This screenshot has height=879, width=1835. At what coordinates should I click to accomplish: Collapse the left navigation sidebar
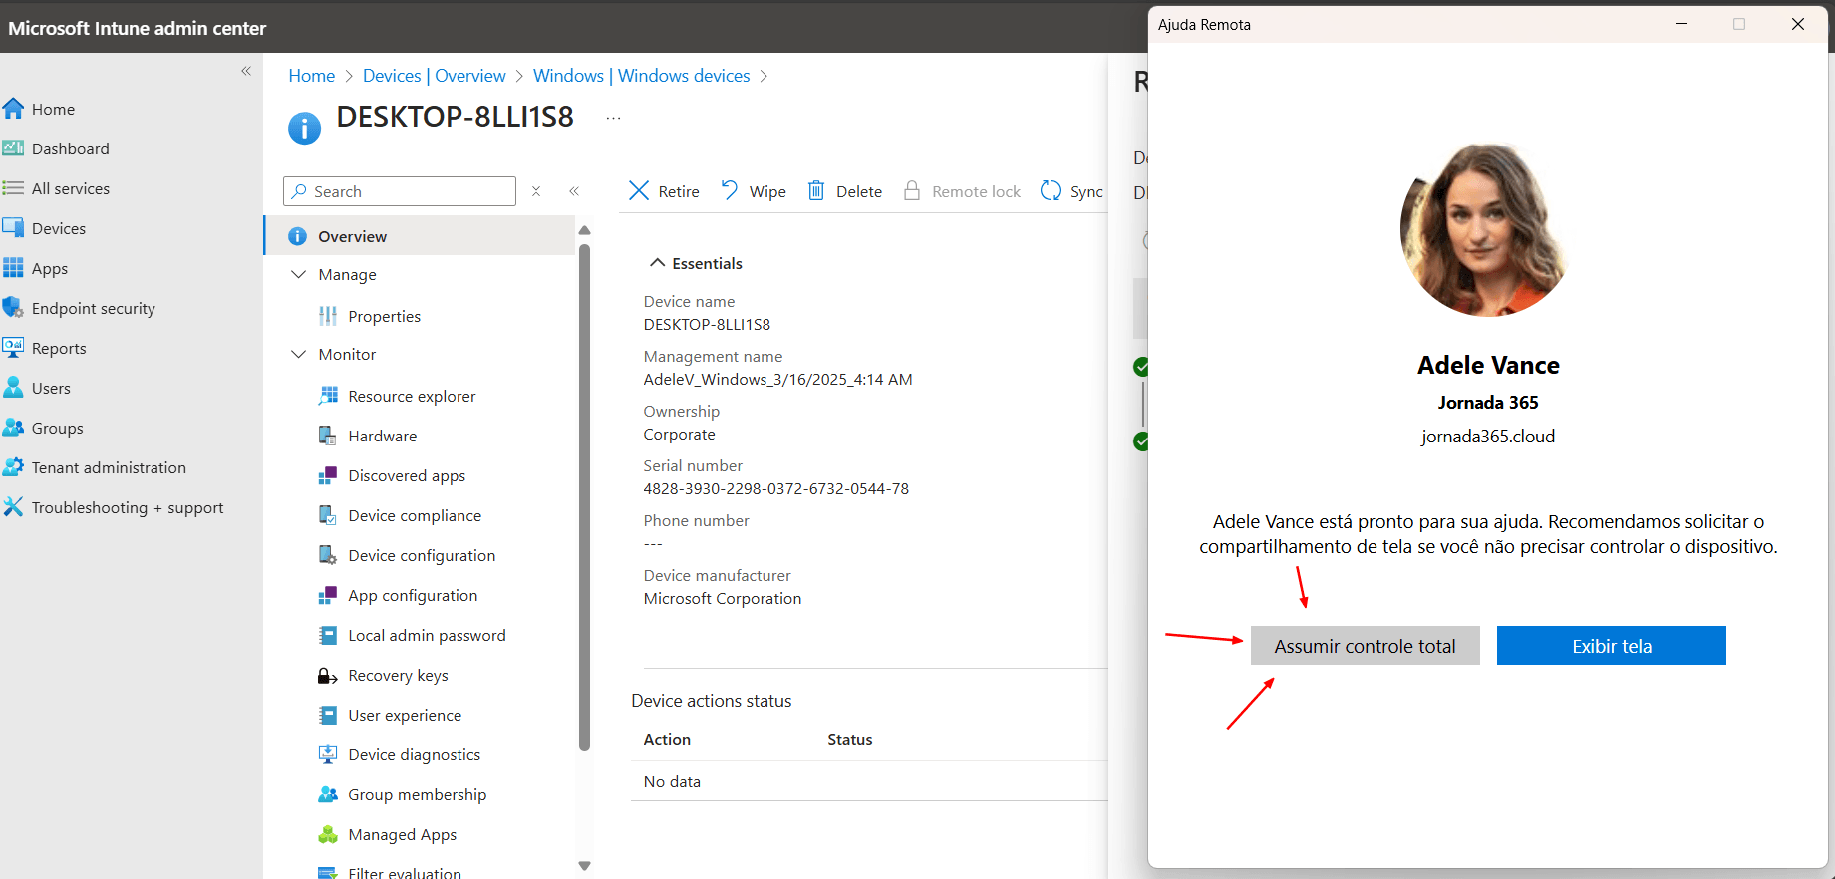click(246, 71)
